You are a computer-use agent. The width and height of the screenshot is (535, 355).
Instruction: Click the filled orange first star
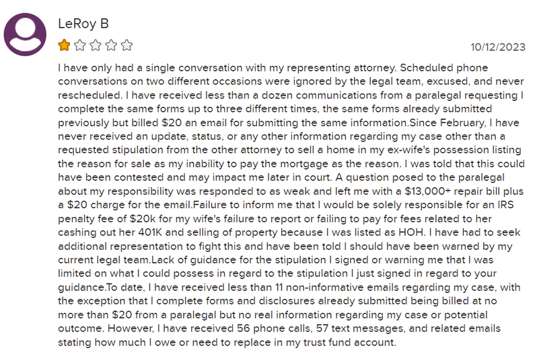[64, 45]
